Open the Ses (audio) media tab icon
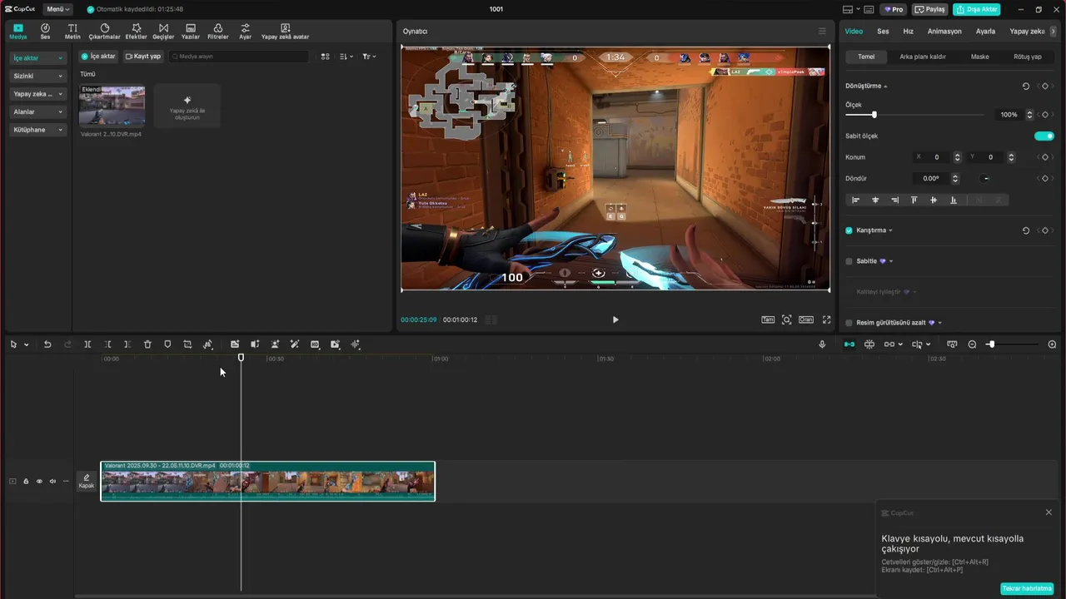 point(45,32)
